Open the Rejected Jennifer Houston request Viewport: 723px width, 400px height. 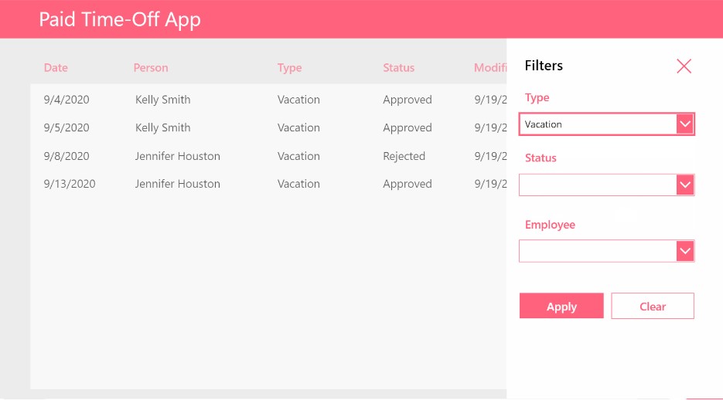click(268, 156)
